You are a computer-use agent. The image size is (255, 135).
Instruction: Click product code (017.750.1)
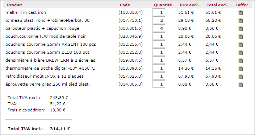point(131,20)
